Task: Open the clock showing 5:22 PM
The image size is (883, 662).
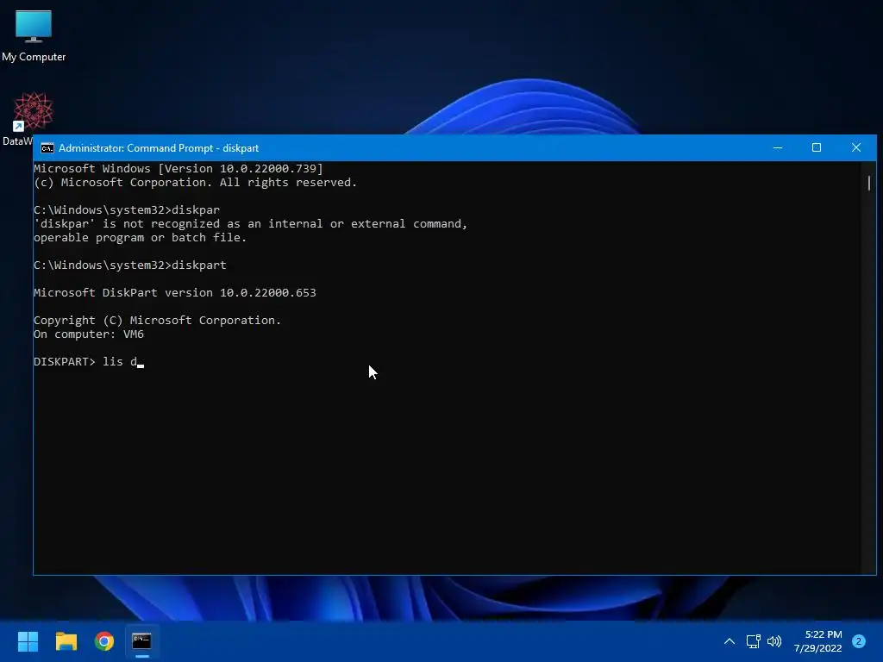Action: pyautogui.click(x=817, y=641)
